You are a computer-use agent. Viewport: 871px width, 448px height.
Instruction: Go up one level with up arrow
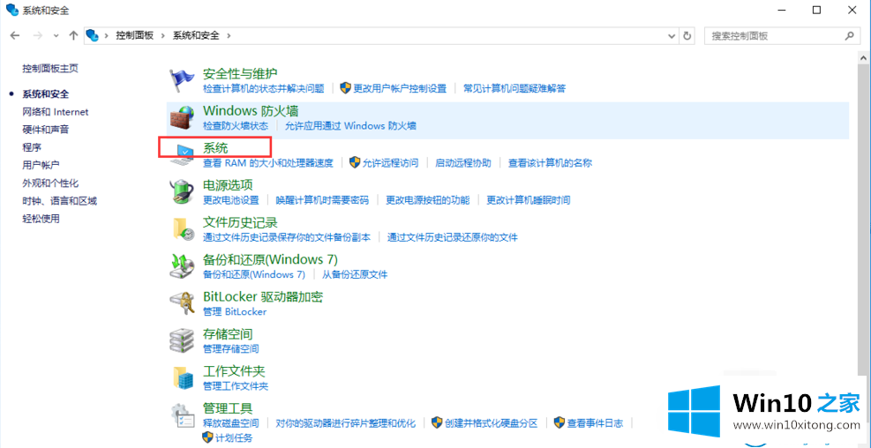73,35
